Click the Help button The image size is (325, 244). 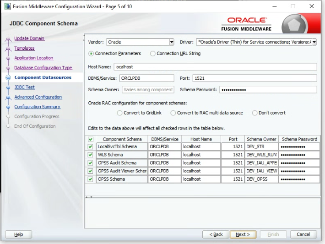(x=18, y=234)
